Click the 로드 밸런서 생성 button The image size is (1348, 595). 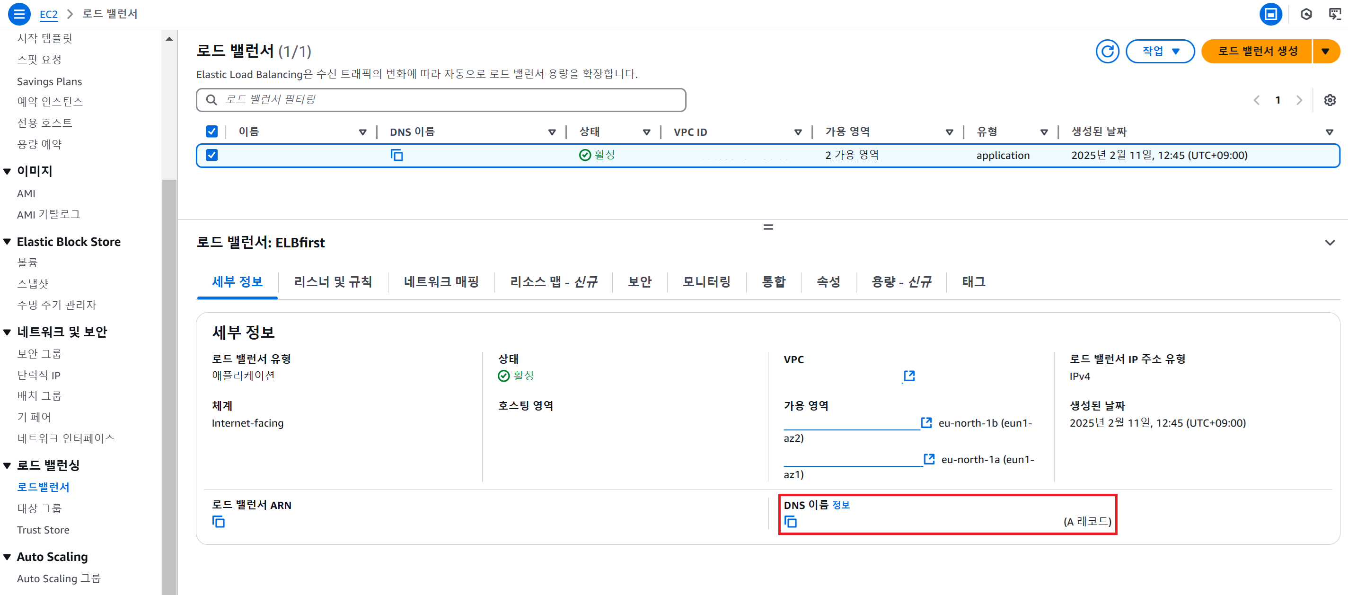pos(1257,51)
